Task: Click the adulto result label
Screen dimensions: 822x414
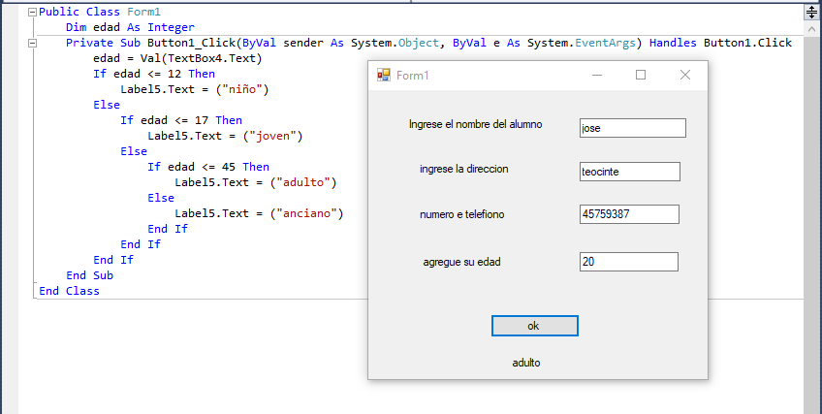Action: [x=526, y=363]
